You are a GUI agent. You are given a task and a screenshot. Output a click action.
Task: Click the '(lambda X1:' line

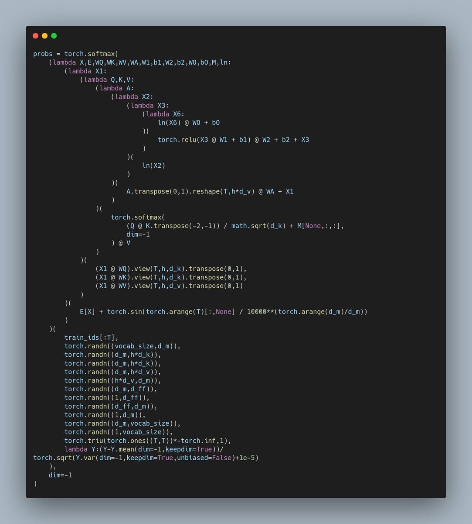85,71
